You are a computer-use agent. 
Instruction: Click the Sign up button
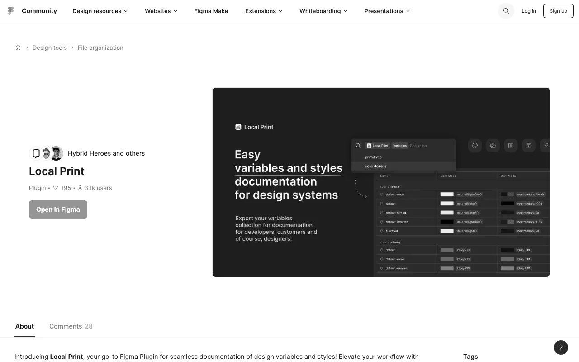(x=558, y=11)
